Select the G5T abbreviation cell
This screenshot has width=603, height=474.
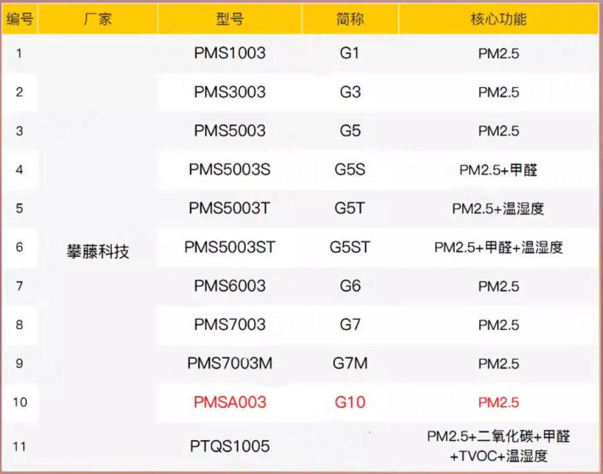click(349, 208)
